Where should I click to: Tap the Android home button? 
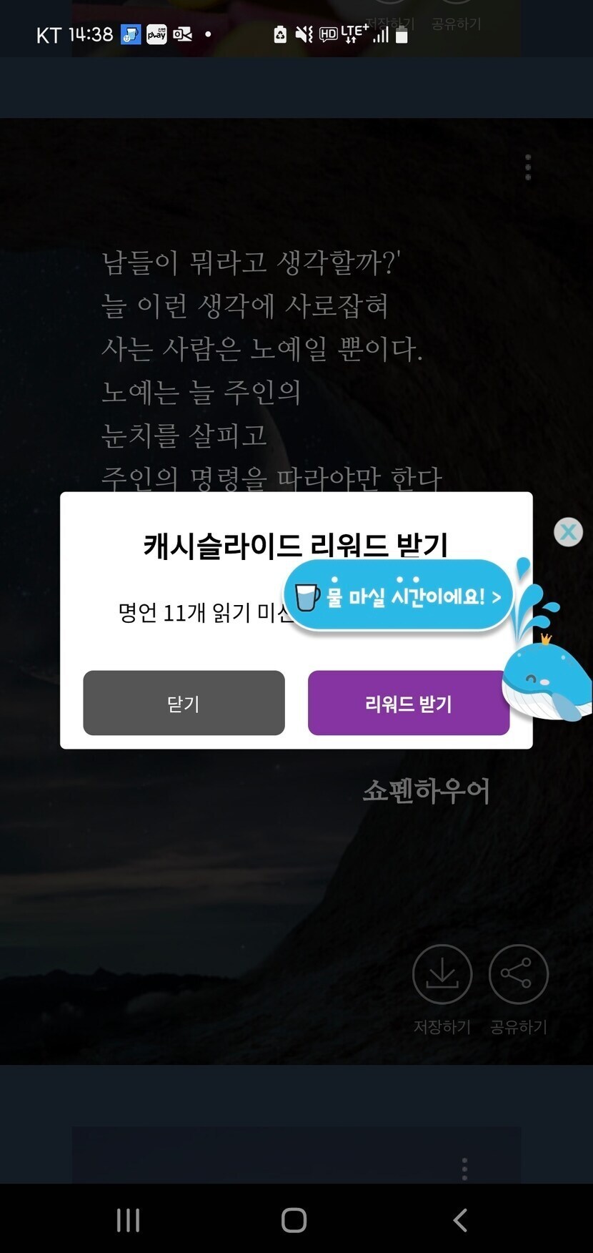pos(294,1220)
